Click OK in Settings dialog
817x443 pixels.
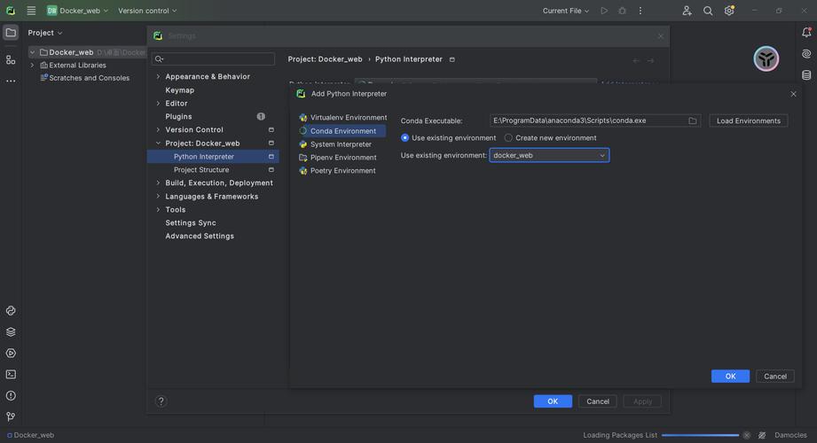coord(553,401)
